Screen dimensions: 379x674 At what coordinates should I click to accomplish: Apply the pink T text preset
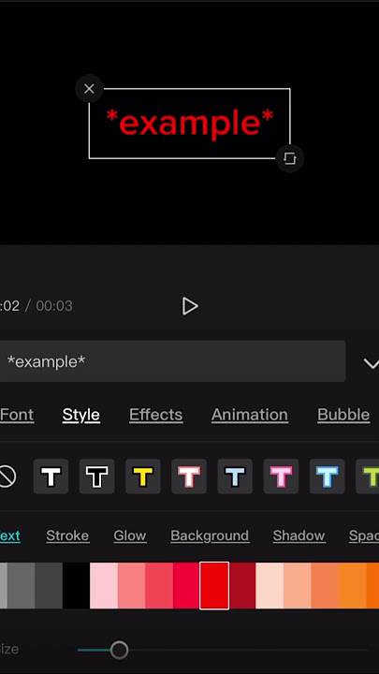(x=281, y=476)
